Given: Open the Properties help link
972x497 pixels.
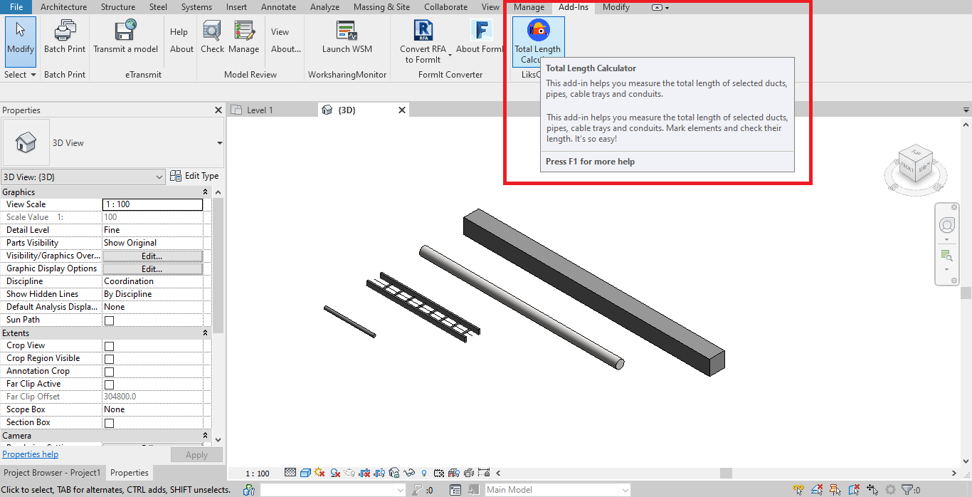Looking at the screenshot, I should tap(31, 454).
